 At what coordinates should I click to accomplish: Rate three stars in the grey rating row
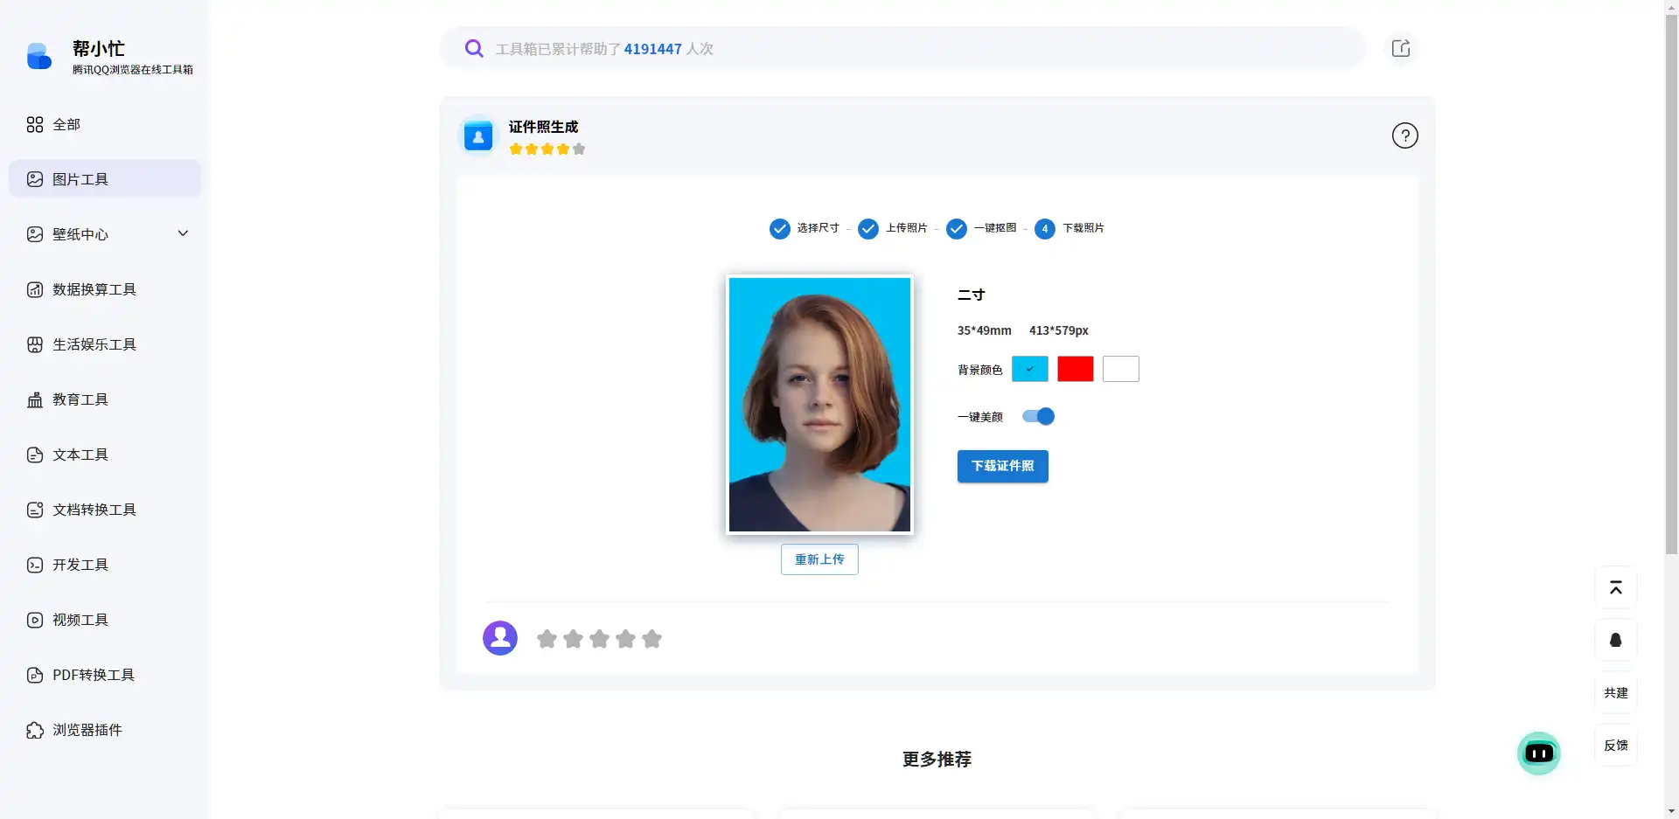600,639
